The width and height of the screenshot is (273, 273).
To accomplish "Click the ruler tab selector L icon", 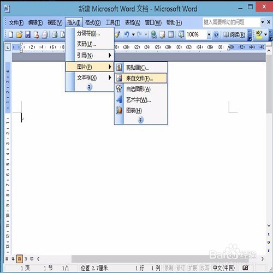I will click(8, 48).
